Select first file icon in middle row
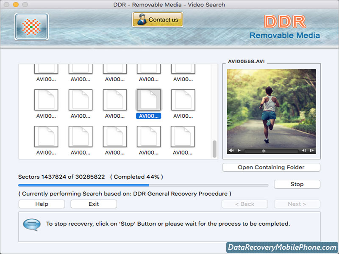This screenshot has width=339, height=254. click(46, 100)
